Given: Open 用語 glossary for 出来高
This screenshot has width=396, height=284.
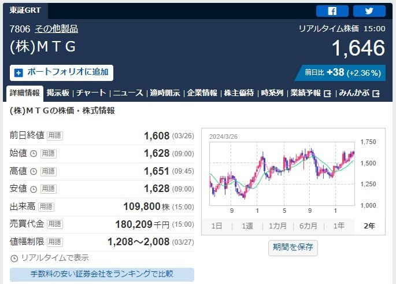Looking at the screenshot, I should 46,206.
